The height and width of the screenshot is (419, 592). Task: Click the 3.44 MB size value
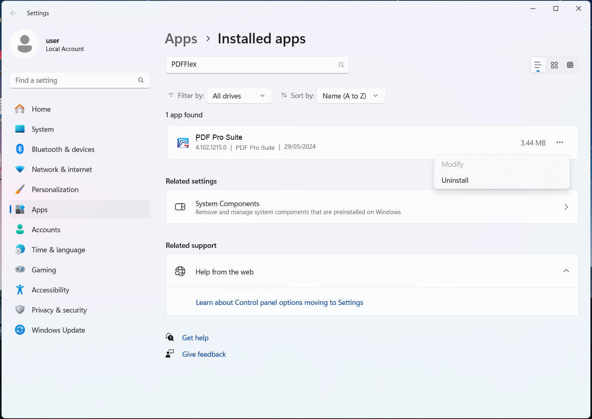pos(533,143)
